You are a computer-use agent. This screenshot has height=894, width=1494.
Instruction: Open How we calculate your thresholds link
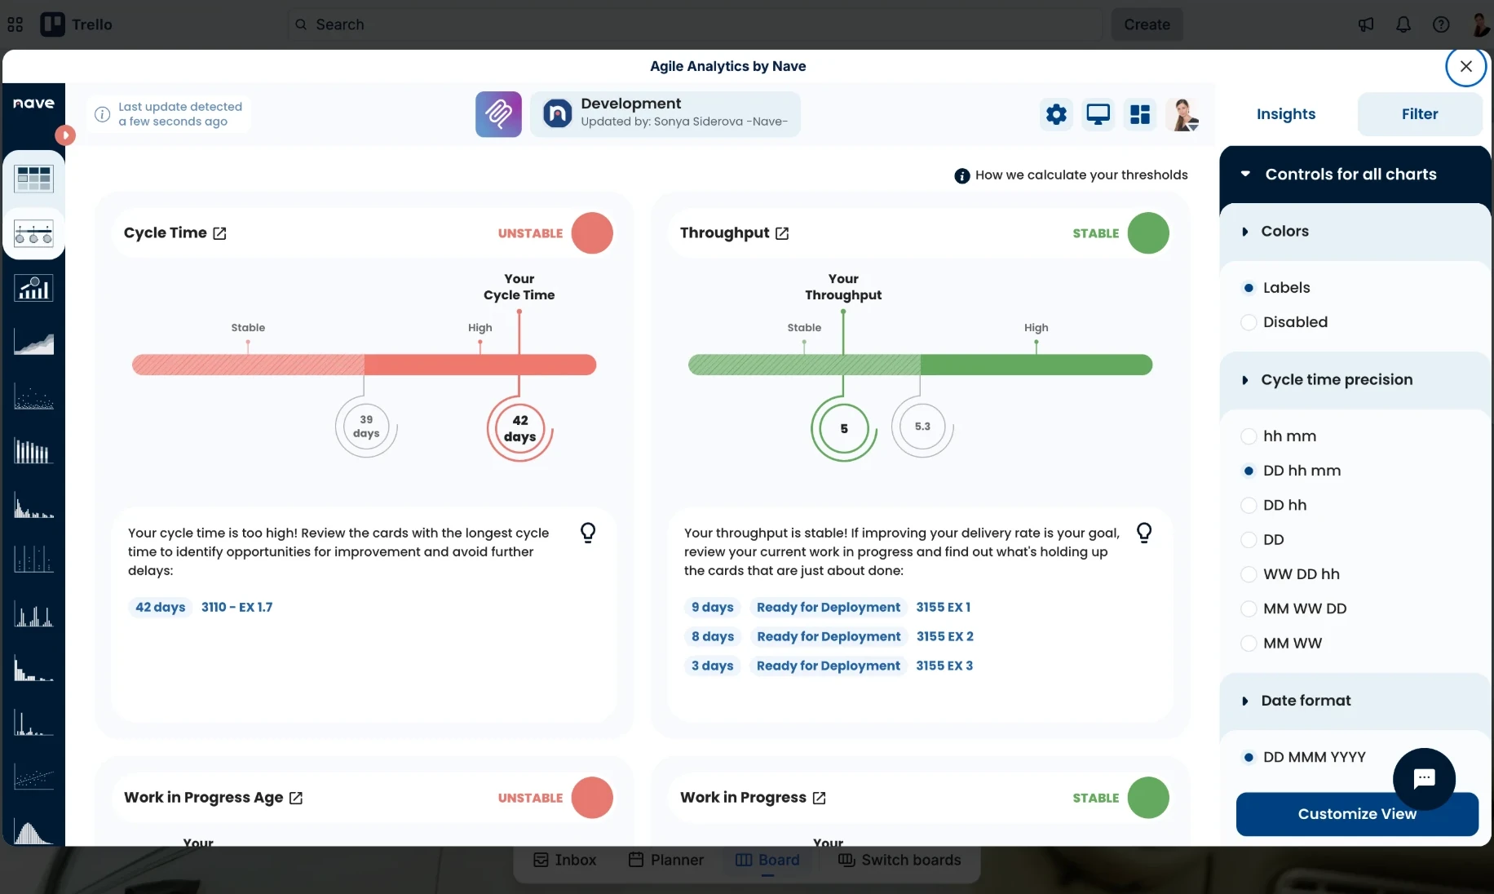[x=1071, y=175]
